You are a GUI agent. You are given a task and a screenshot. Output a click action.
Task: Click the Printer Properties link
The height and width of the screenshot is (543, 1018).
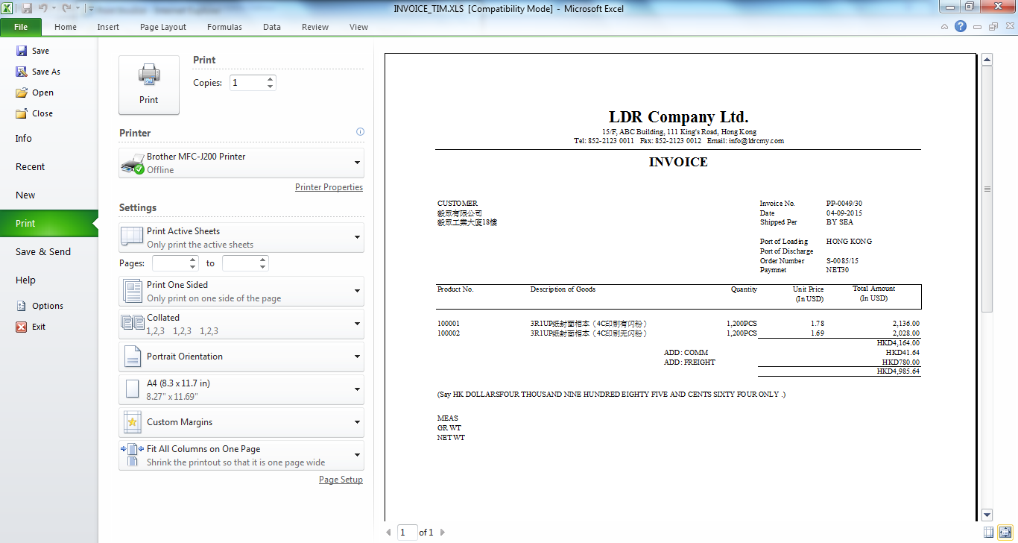point(329,187)
